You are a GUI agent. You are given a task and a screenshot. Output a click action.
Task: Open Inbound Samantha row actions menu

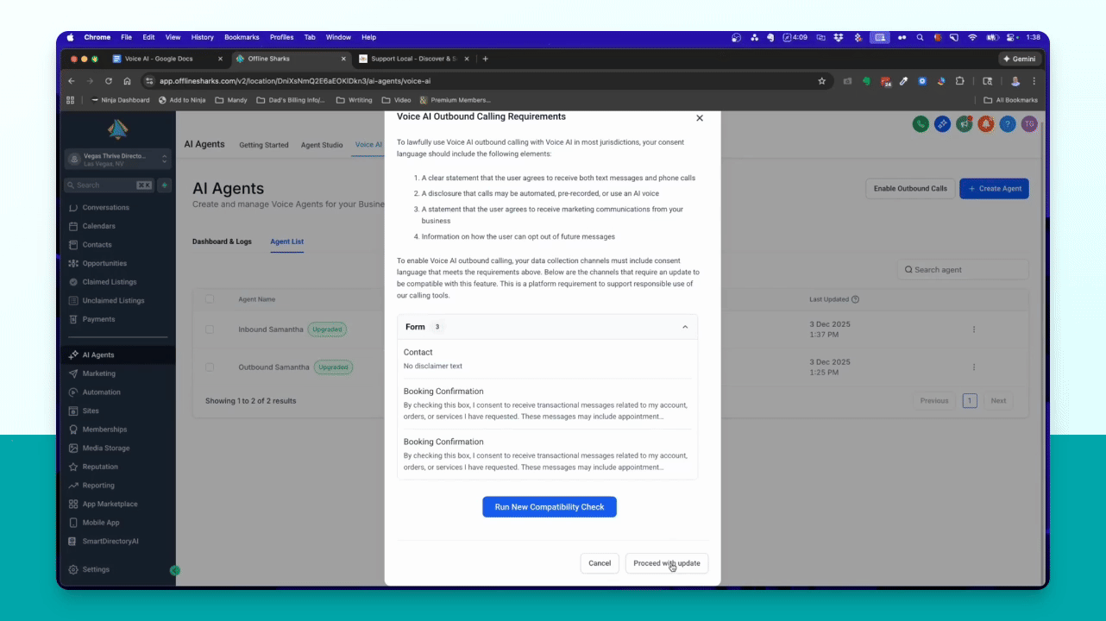[x=974, y=329]
